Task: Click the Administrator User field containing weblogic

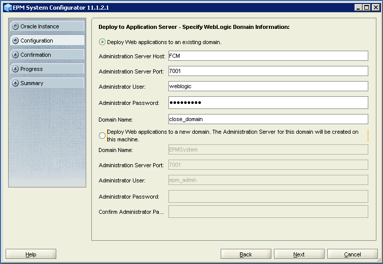Action: pos(267,86)
